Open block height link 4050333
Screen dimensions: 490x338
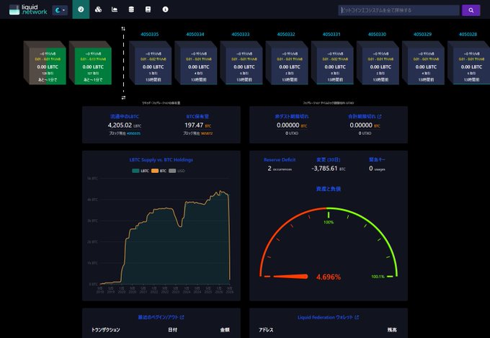click(241, 34)
